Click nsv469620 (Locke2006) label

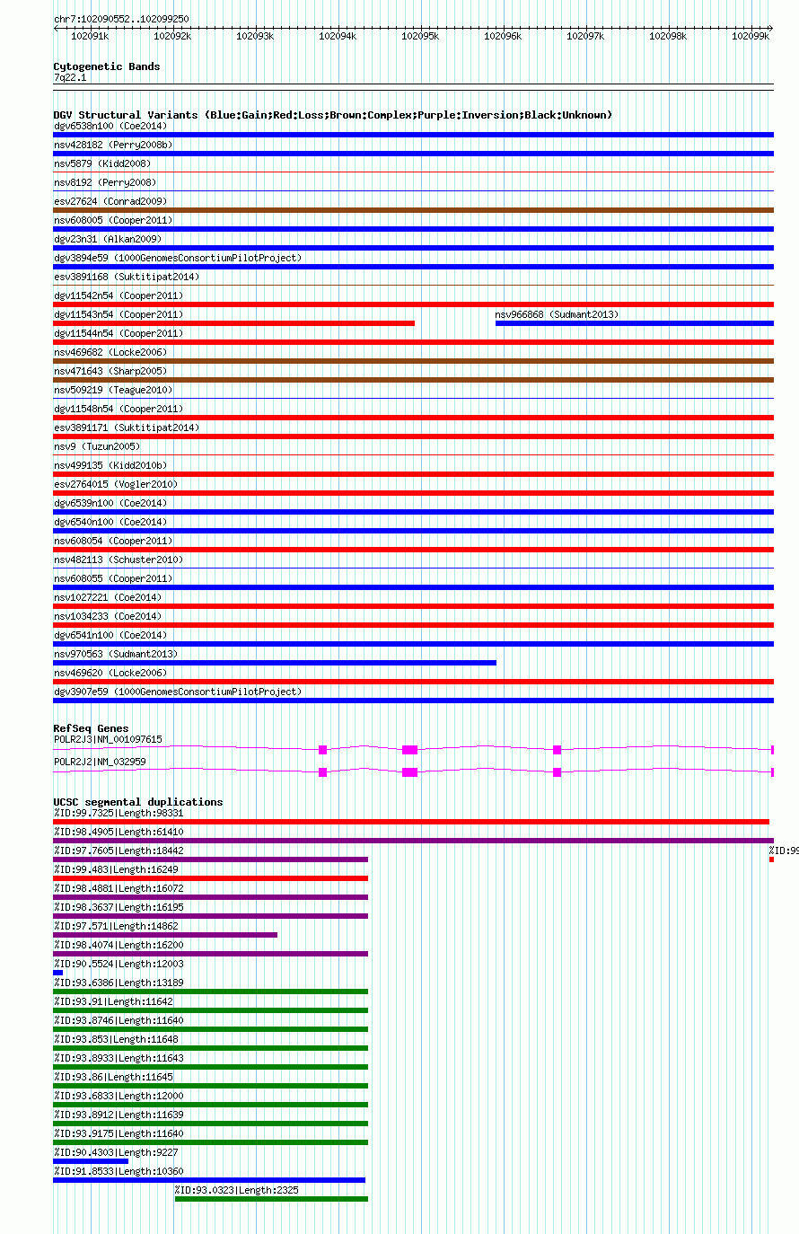click(x=110, y=673)
